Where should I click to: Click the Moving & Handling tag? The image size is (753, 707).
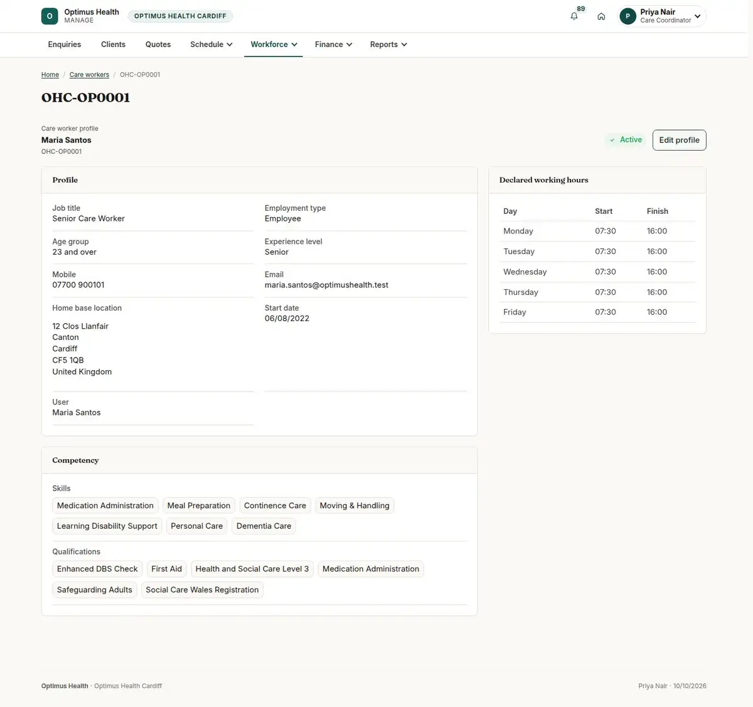tap(355, 506)
